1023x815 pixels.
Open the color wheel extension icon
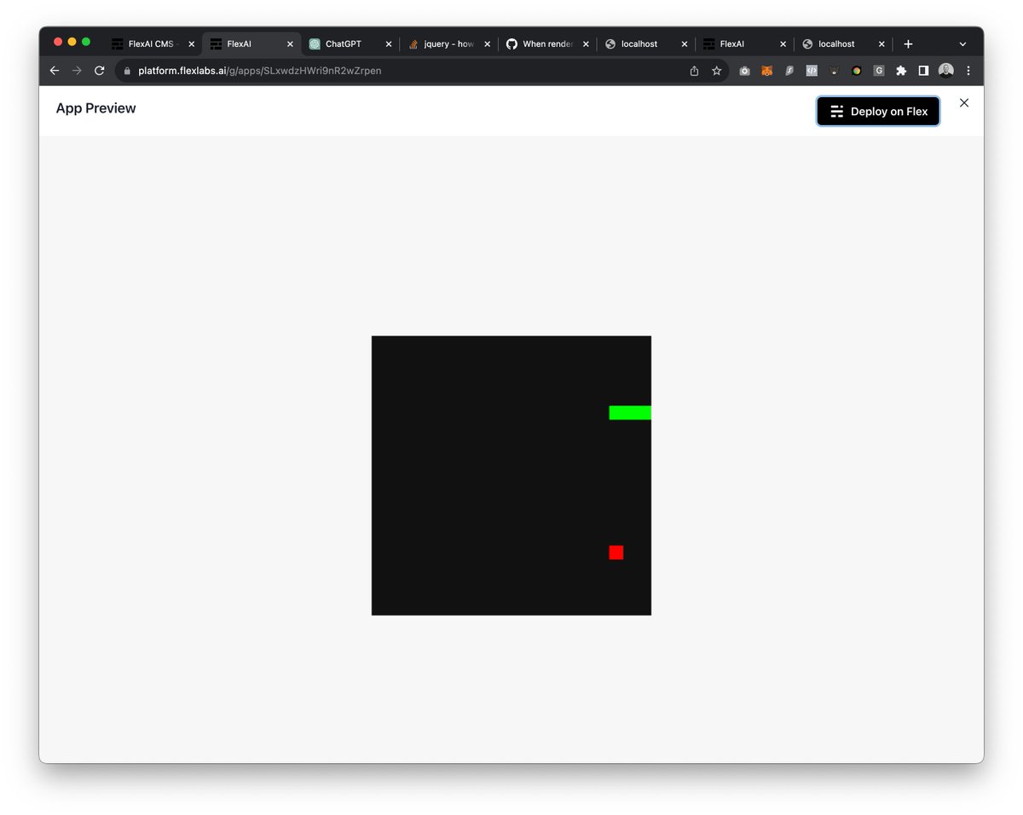856,71
